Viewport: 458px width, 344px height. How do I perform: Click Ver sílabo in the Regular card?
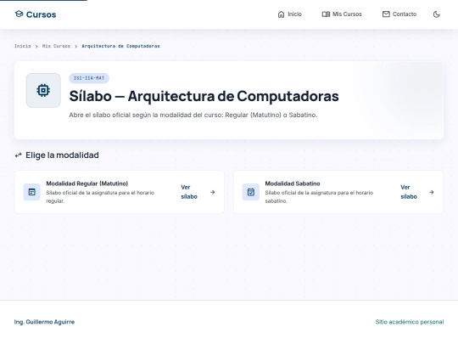tap(189, 192)
